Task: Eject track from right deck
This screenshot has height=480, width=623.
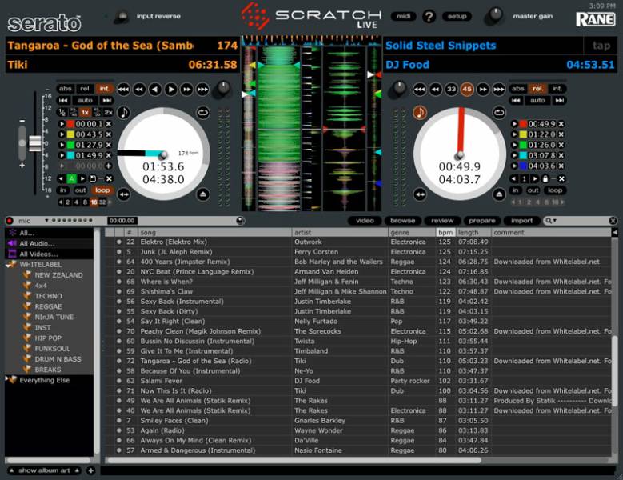Action: point(499,194)
